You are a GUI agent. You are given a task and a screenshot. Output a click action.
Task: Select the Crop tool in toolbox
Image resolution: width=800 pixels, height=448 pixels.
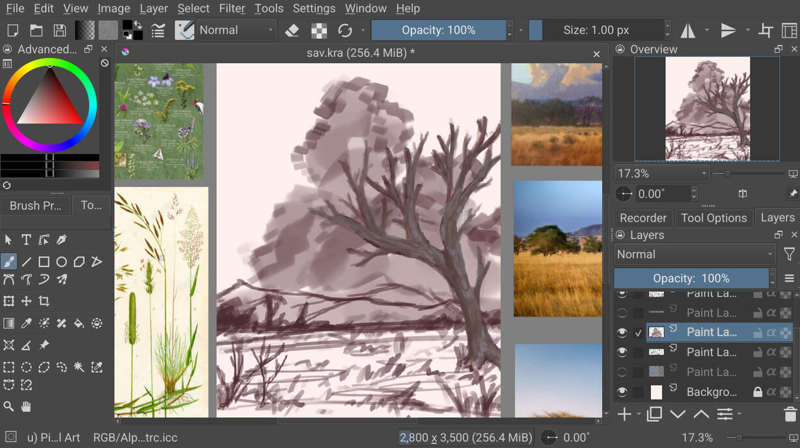tap(44, 301)
